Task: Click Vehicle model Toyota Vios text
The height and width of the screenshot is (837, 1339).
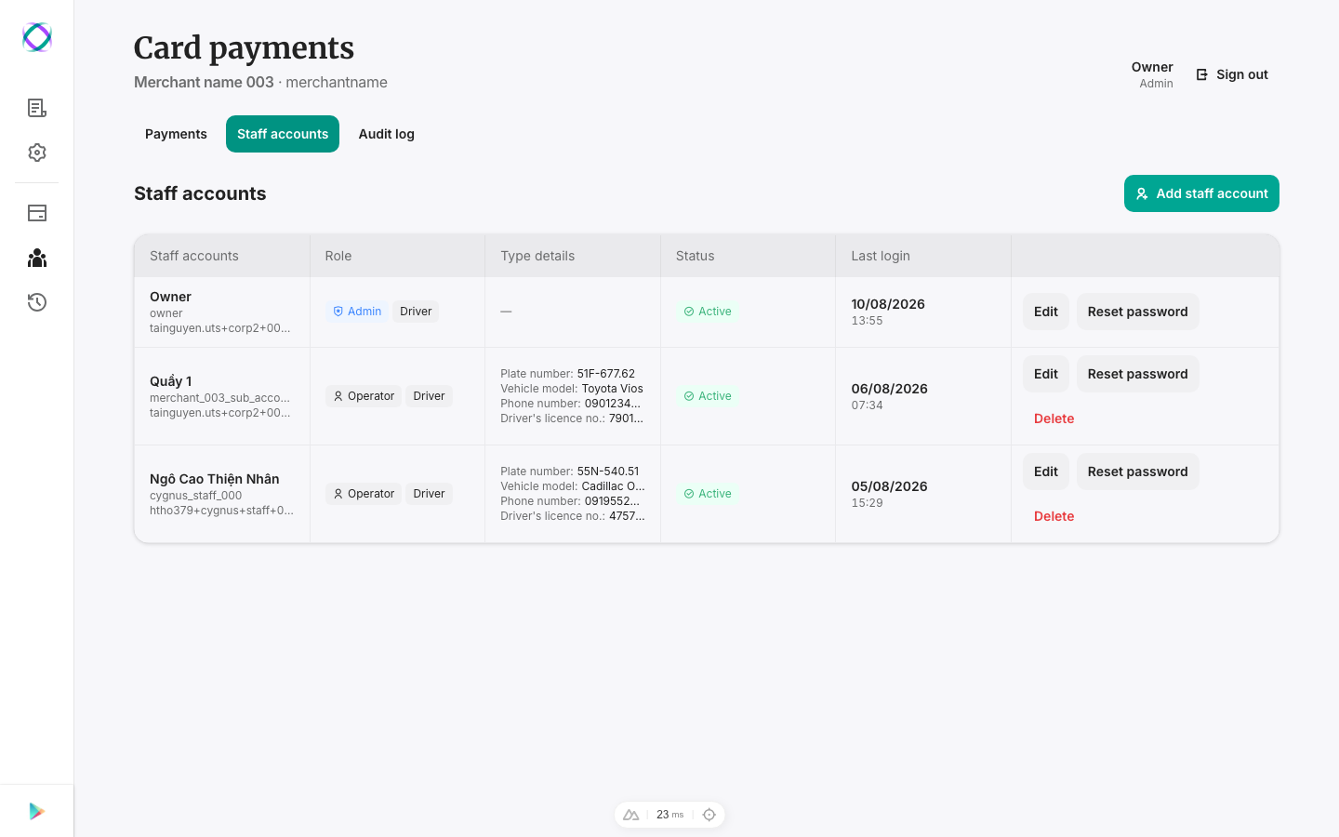Action: pyautogui.click(x=613, y=389)
